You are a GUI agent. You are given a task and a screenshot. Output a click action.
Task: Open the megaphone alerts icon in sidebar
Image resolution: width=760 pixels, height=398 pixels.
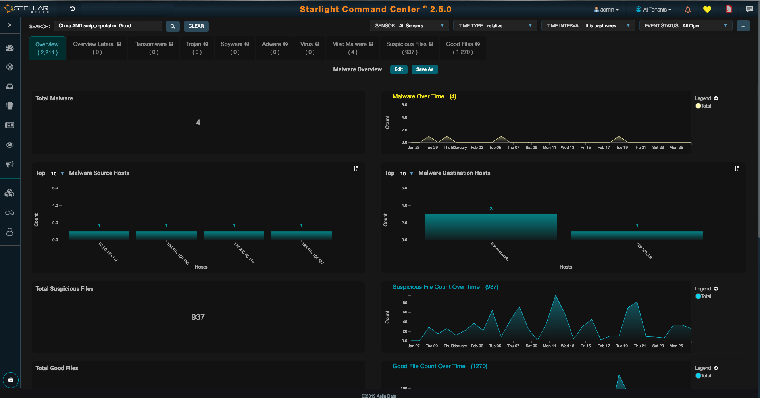pos(10,164)
